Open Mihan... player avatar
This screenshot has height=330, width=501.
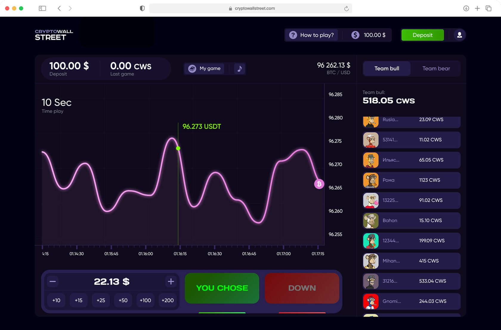pyautogui.click(x=371, y=261)
